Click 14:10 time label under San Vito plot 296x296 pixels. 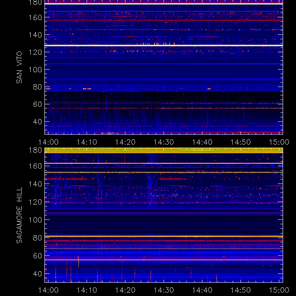click(87, 142)
